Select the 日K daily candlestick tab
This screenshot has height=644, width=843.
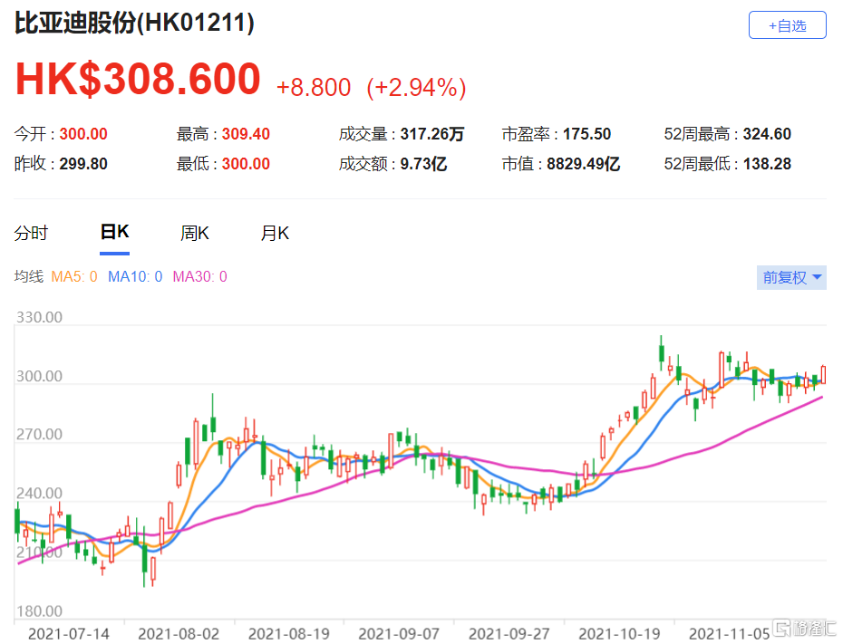click(114, 232)
